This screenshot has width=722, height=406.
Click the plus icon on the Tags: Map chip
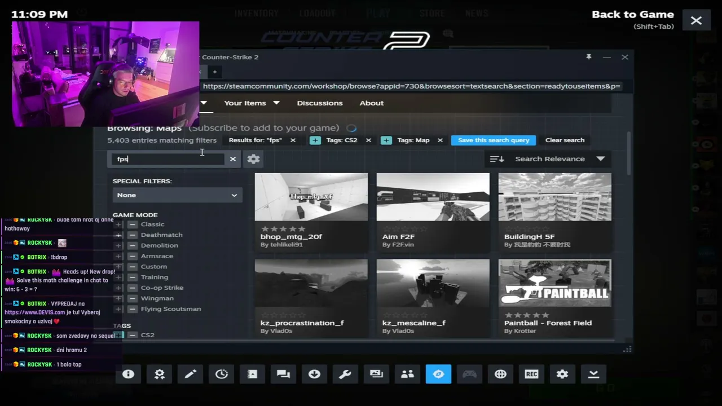point(386,140)
